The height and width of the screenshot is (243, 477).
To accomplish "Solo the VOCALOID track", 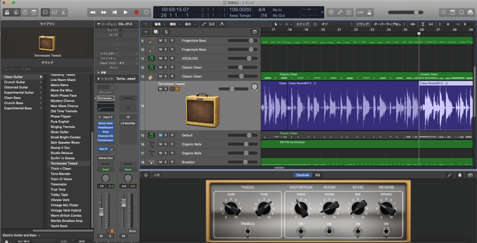I will (x=166, y=58).
